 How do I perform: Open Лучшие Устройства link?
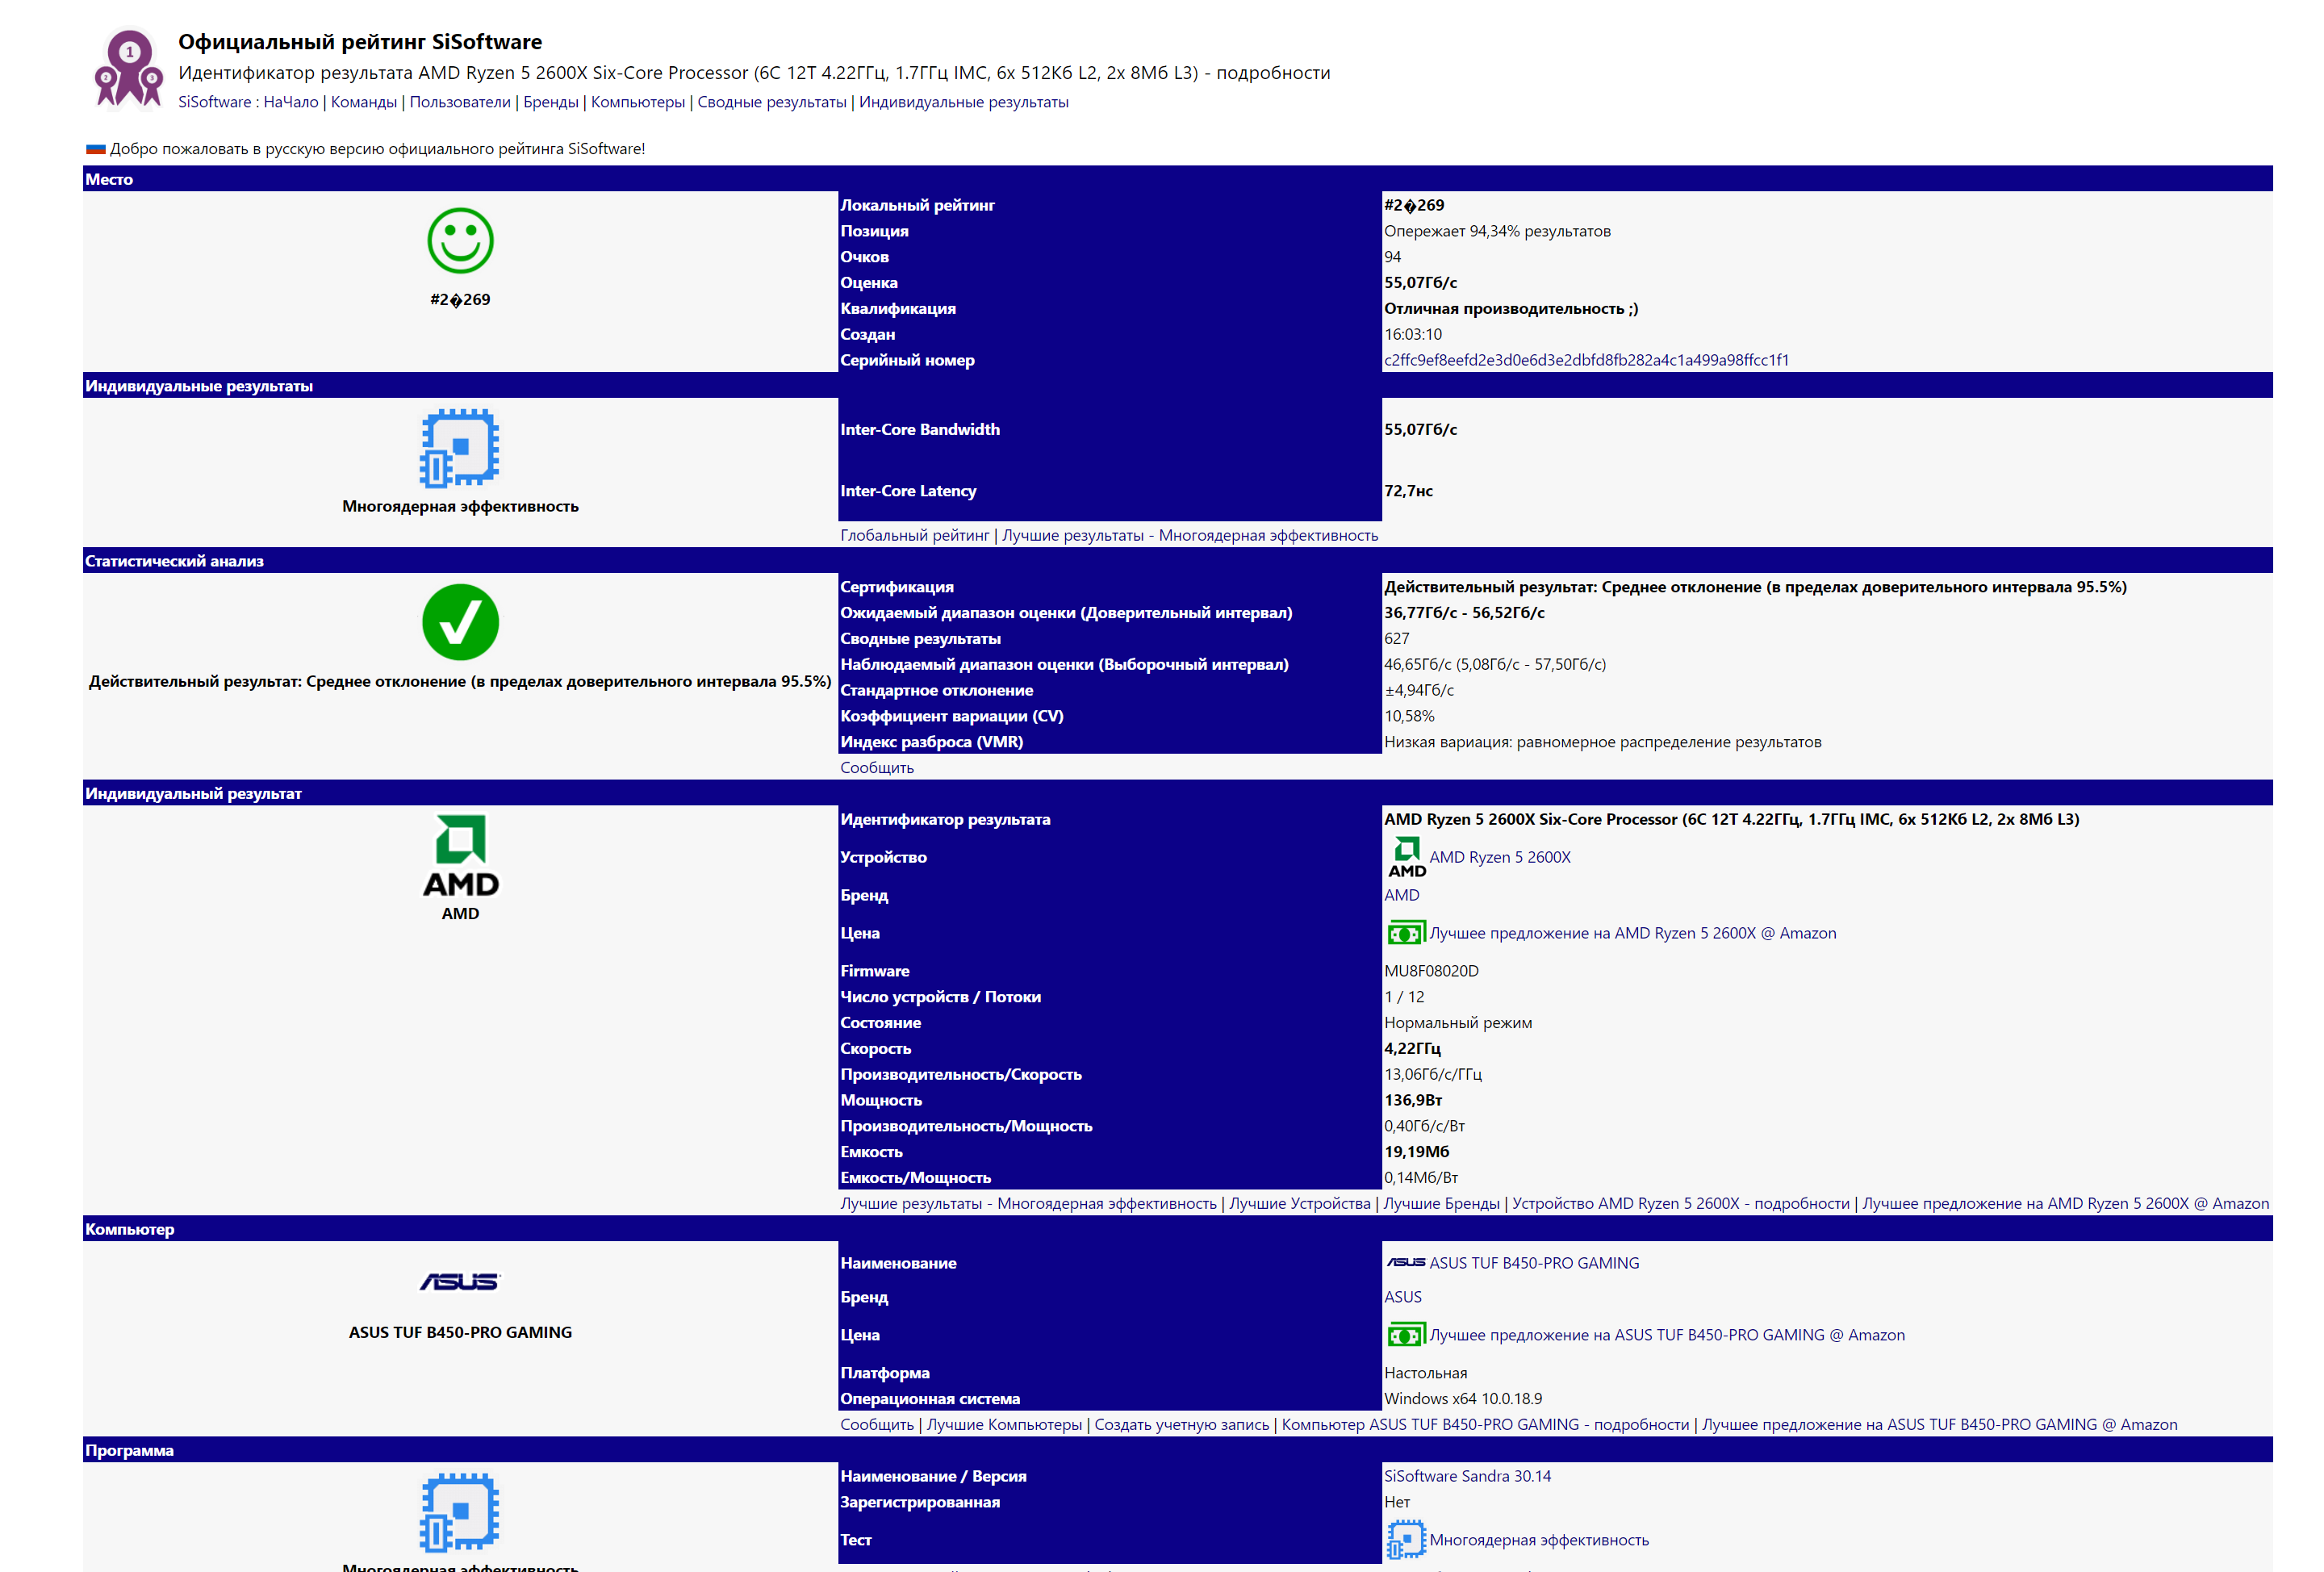pyautogui.click(x=1299, y=1203)
